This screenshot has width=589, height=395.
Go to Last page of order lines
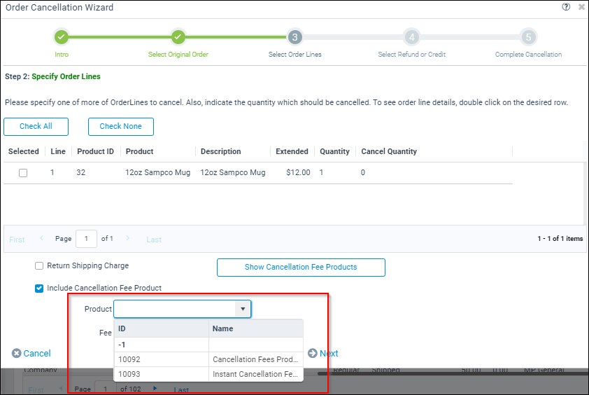tap(154, 240)
